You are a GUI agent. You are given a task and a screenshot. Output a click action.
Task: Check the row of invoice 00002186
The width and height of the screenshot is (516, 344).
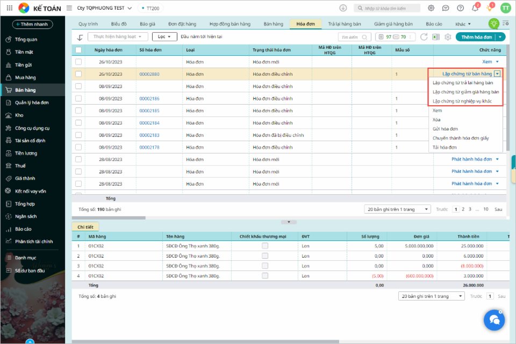[78, 98]
